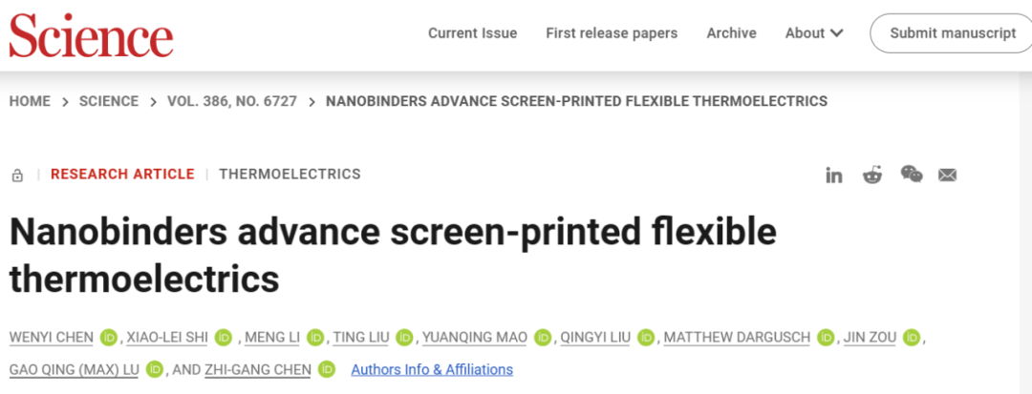This screenshot has height=394, width=1032.
Task: Open Authors Info & Affiliations link
Action: [432, 370]
